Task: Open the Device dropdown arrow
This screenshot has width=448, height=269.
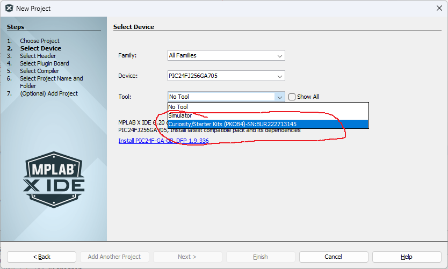Action: click(x=279, y=76)
